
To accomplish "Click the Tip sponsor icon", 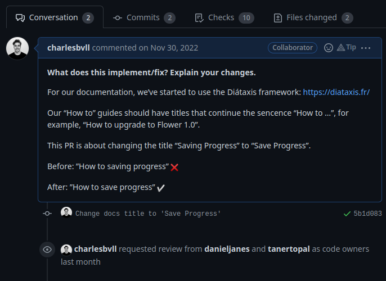I will [x=347, y=48].
